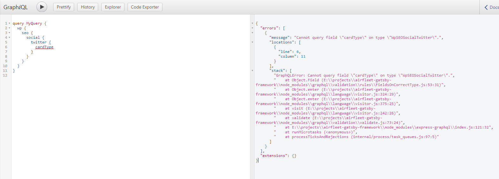Collapse the errors array fold arrow
Screen dimensions: 499x179
click(x=252, y=28)
